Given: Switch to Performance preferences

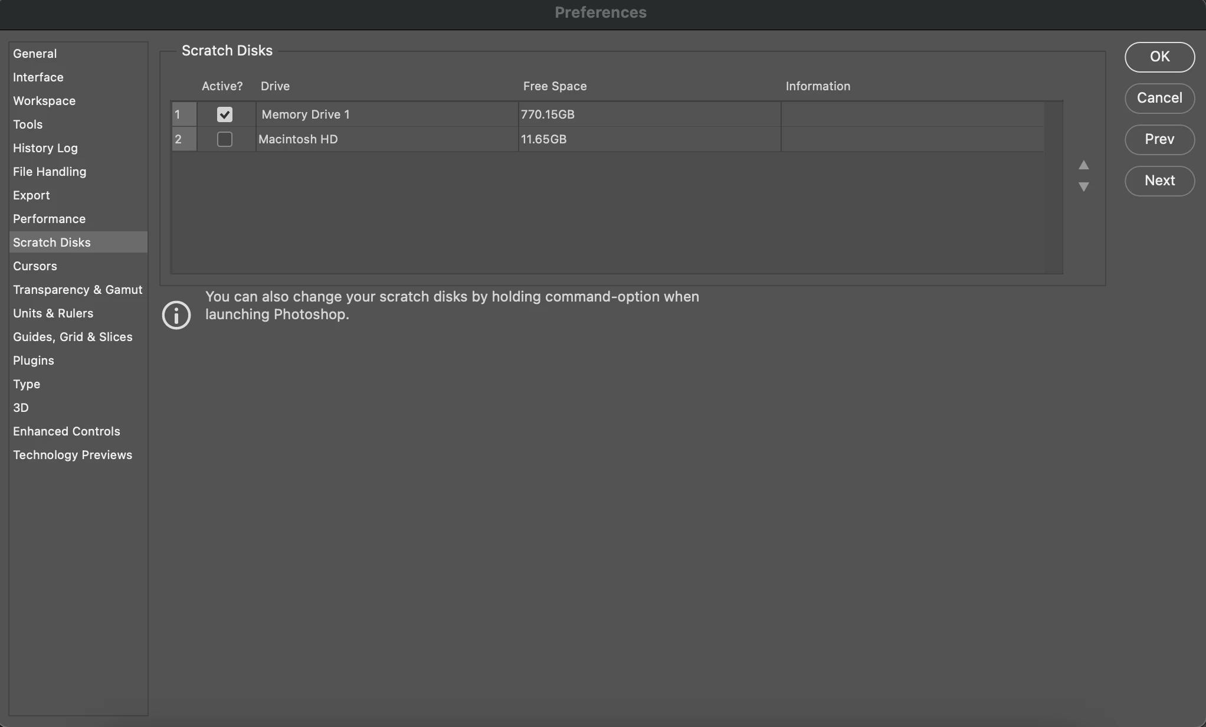Looking at the screenshot, I should pos(49,219).
